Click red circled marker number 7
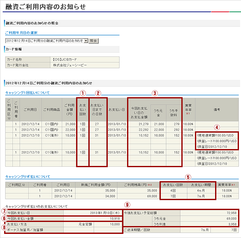Viewport: 241px width, 238px height. 4,211
